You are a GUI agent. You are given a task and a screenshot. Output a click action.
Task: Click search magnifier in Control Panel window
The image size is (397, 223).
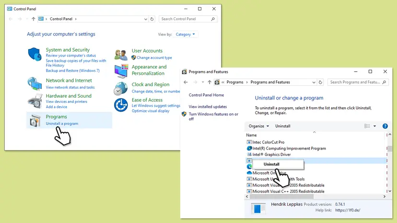(213, 19)
